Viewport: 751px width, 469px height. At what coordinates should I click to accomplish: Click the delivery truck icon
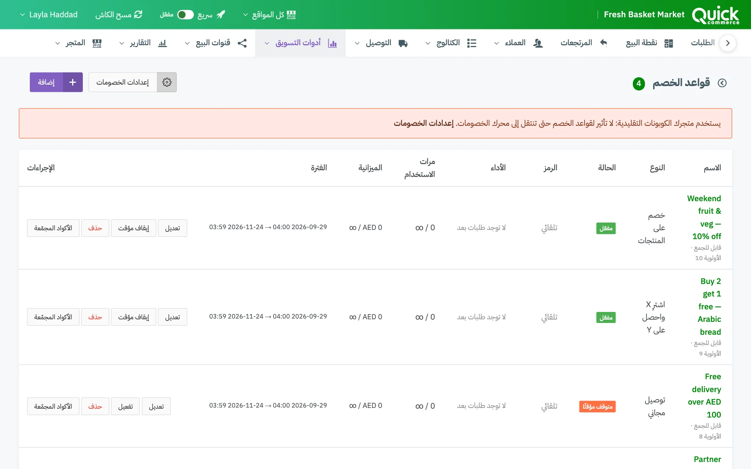tap(403, 43)
